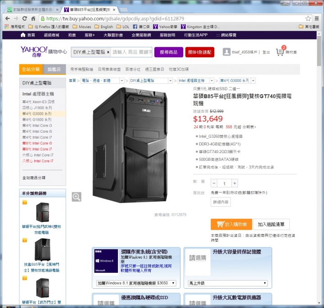Open the 電腦、週邊、軟體 breadcrumb dropdown
This screenshot has height=308, width=324.
pos(122,81)
